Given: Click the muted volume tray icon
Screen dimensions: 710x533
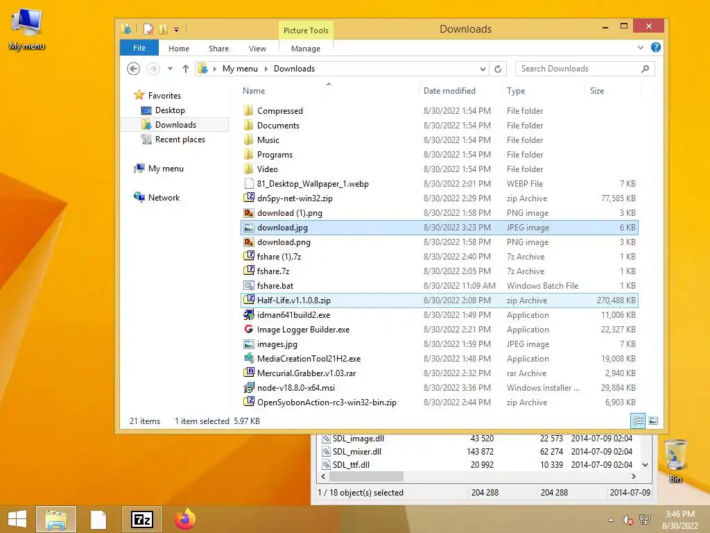Looking at the screenshot, I should tap(627, 520).
